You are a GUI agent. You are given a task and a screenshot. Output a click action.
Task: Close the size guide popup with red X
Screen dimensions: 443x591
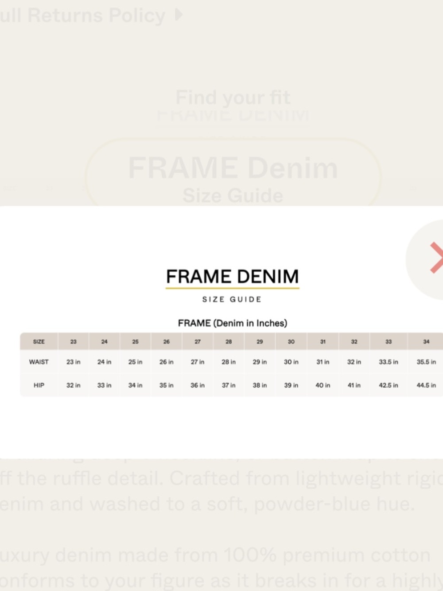(x=436, y=258)
